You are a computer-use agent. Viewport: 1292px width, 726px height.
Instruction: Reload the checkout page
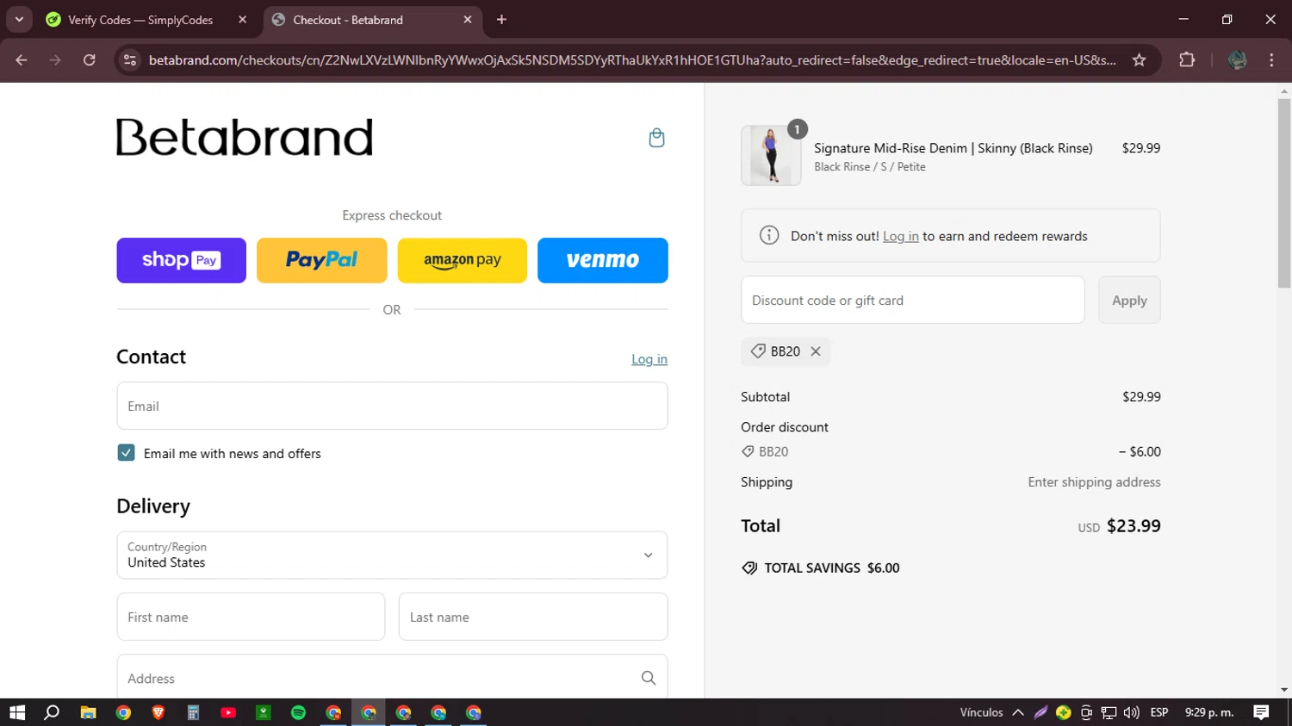coord(90,60)
